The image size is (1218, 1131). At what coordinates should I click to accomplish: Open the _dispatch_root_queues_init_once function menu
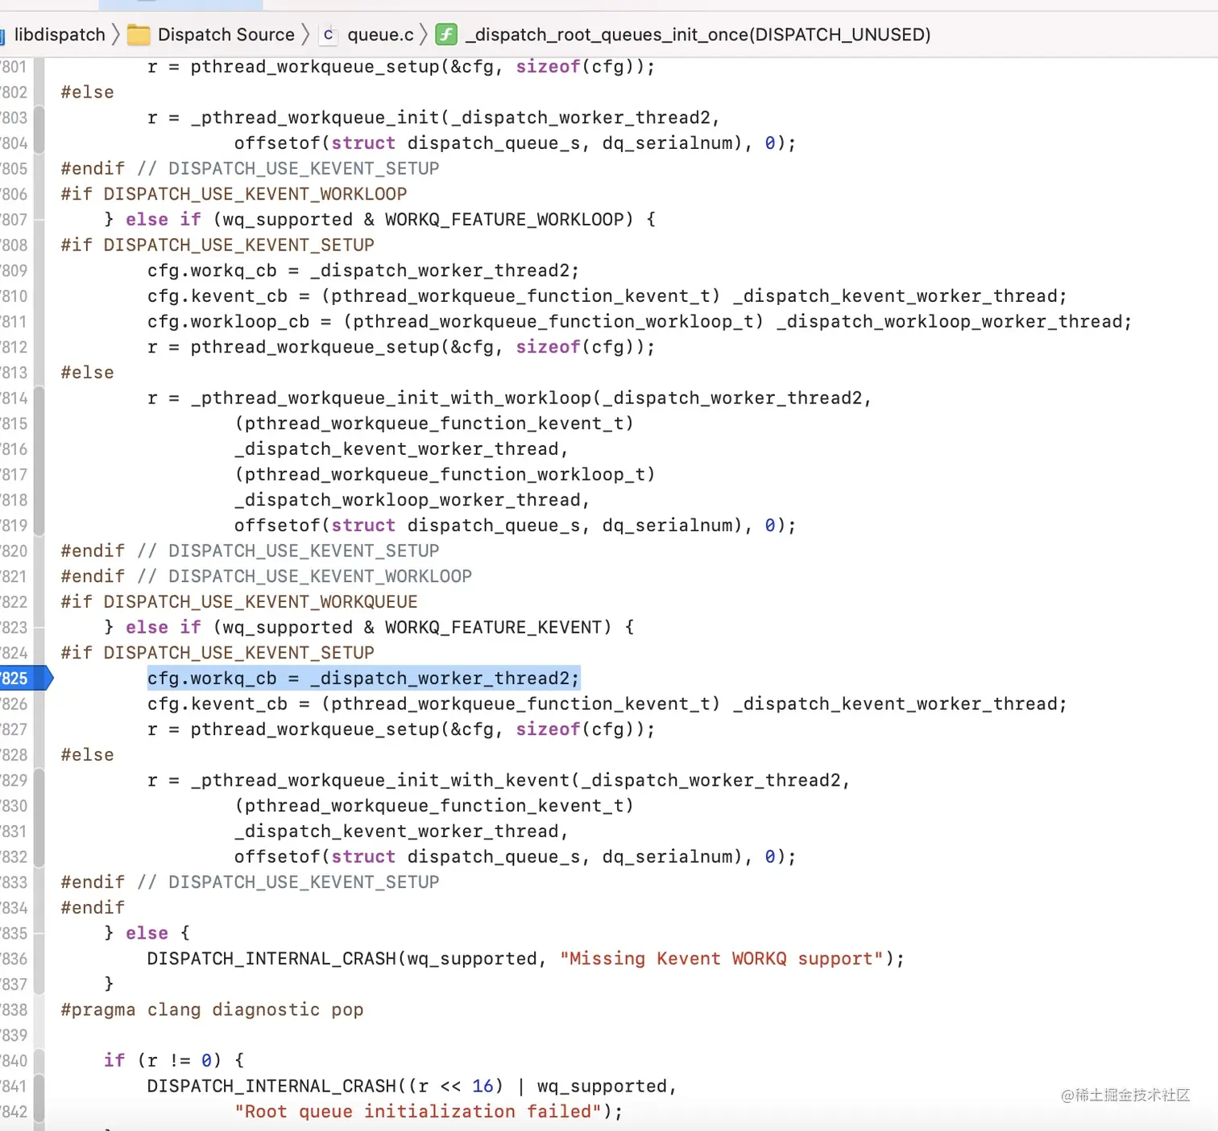point(698,35)
